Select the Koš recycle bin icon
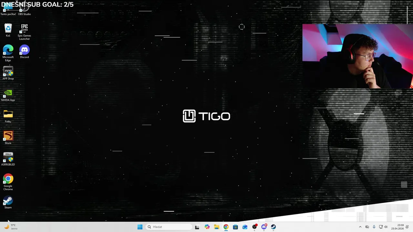The height and width of the screenshot is (232, 413). tap(8, 30)
